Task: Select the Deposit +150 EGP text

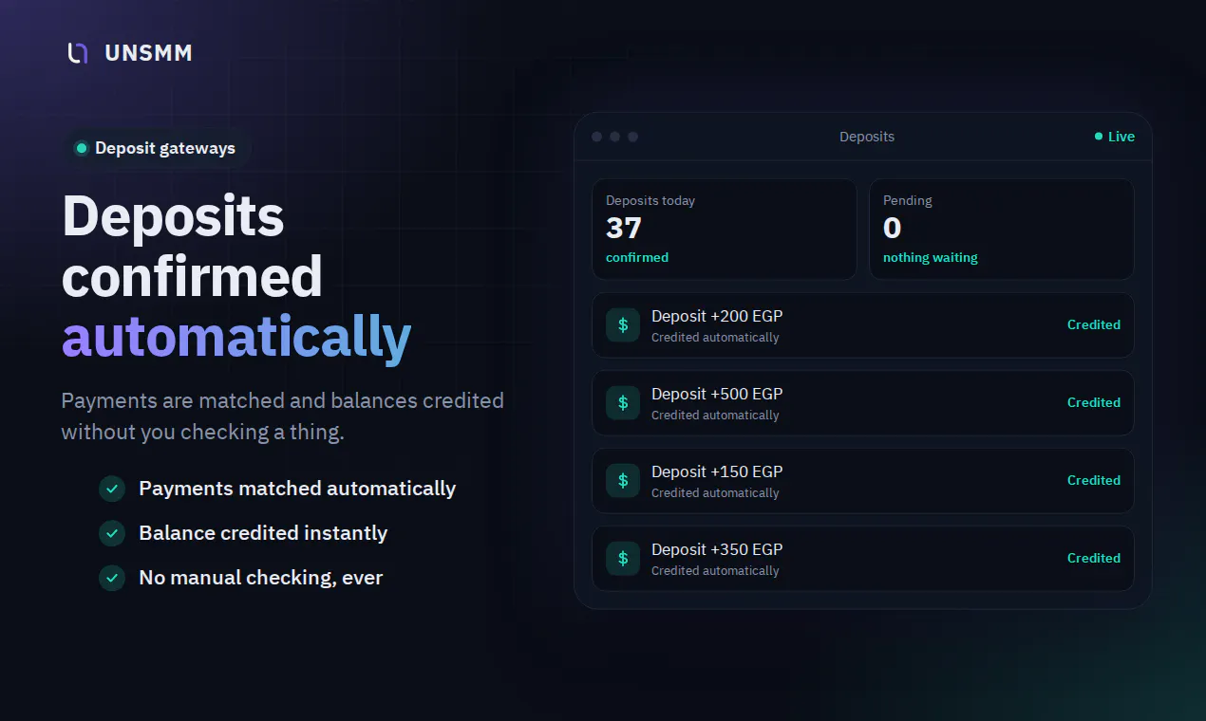Action: (717, 472)
